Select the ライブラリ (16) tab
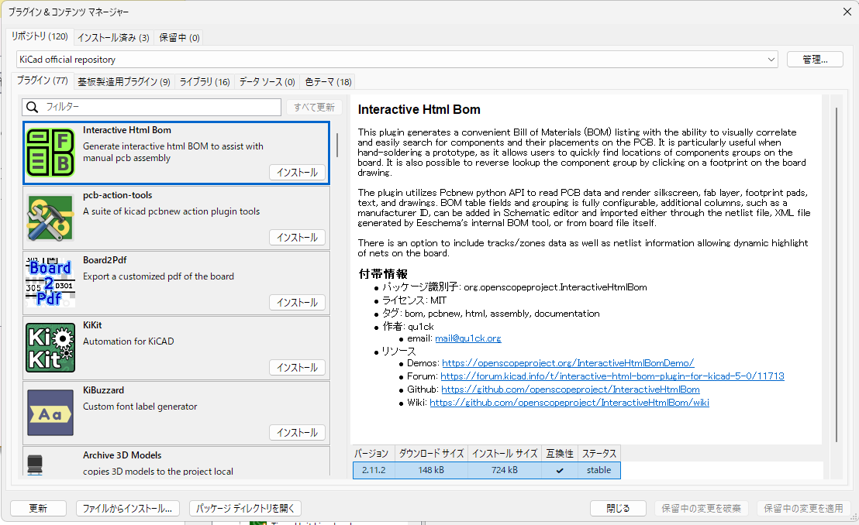Viewport: 859px width, 525px height. [x=205, y=81]
